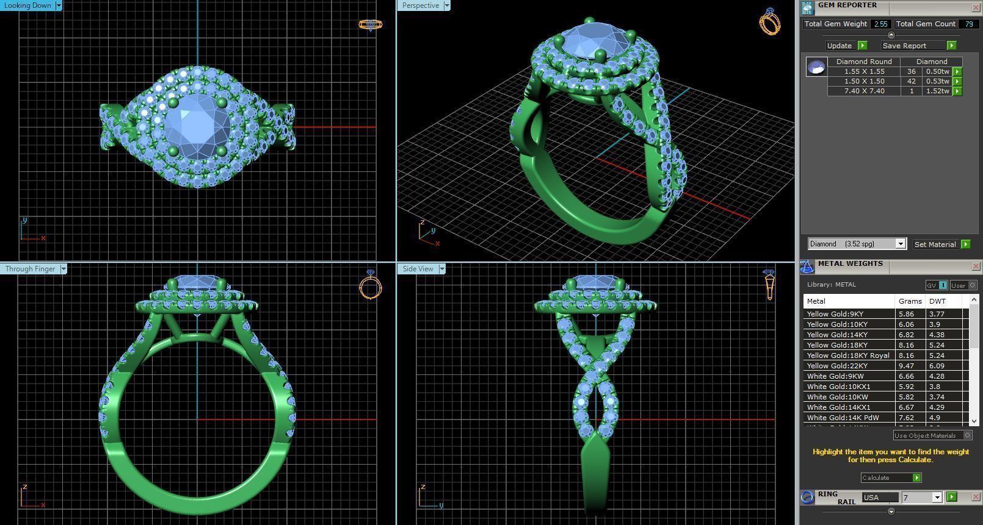The height and width of the screenshot is (525, 983).
Task: Open the Diamond (3.52 spg) material dropdown
Action: coord(900,244)
